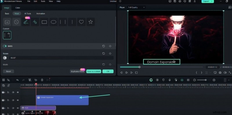Mute track 4 audio
Screen dimensions: 232x115
13,108
